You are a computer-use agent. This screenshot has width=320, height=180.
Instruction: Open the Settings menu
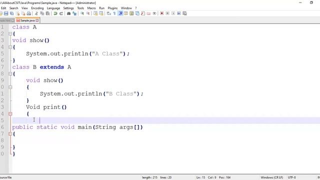pyautogui.click(x=68, y=8)
